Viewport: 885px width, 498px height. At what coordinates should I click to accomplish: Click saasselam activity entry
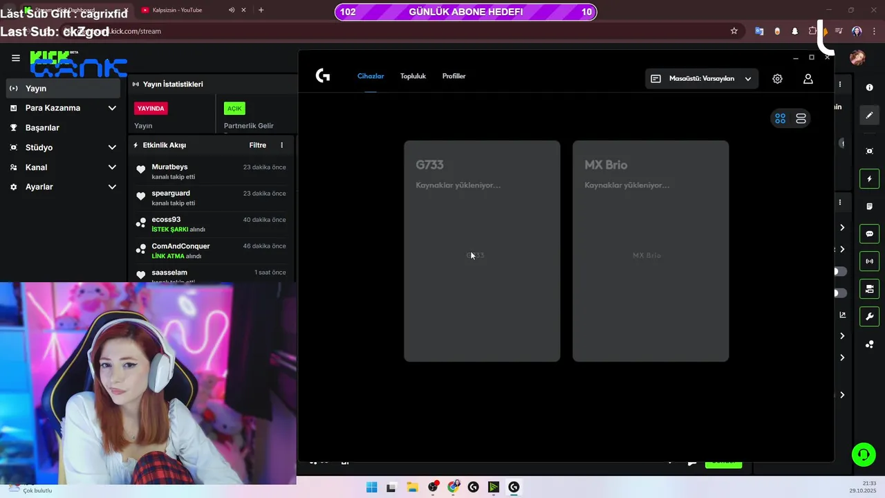211,275
